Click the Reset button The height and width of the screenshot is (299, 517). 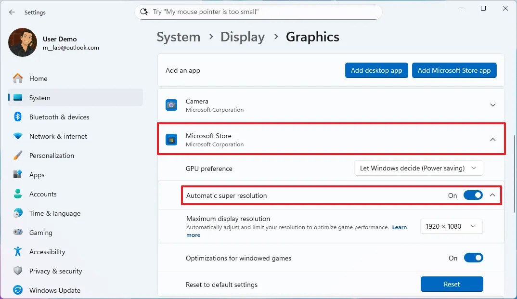point(452,284)
